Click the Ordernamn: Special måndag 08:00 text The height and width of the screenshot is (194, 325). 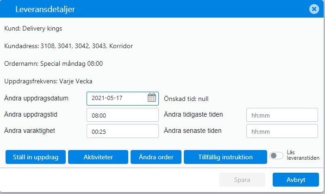(x=54, y=63)
